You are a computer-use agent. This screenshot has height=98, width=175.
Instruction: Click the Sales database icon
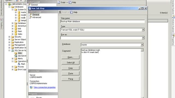pos(16,34)
